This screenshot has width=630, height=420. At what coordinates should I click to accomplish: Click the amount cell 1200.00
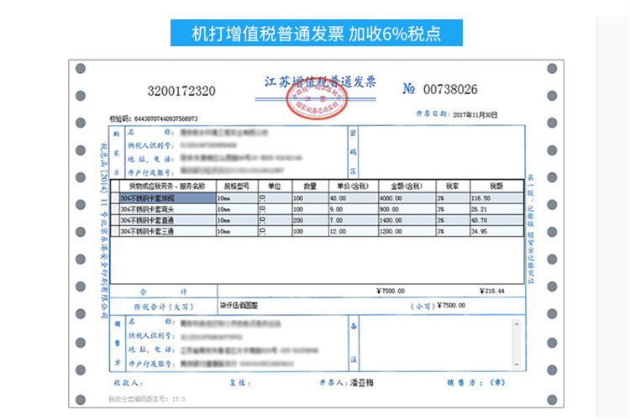[407, 231]
